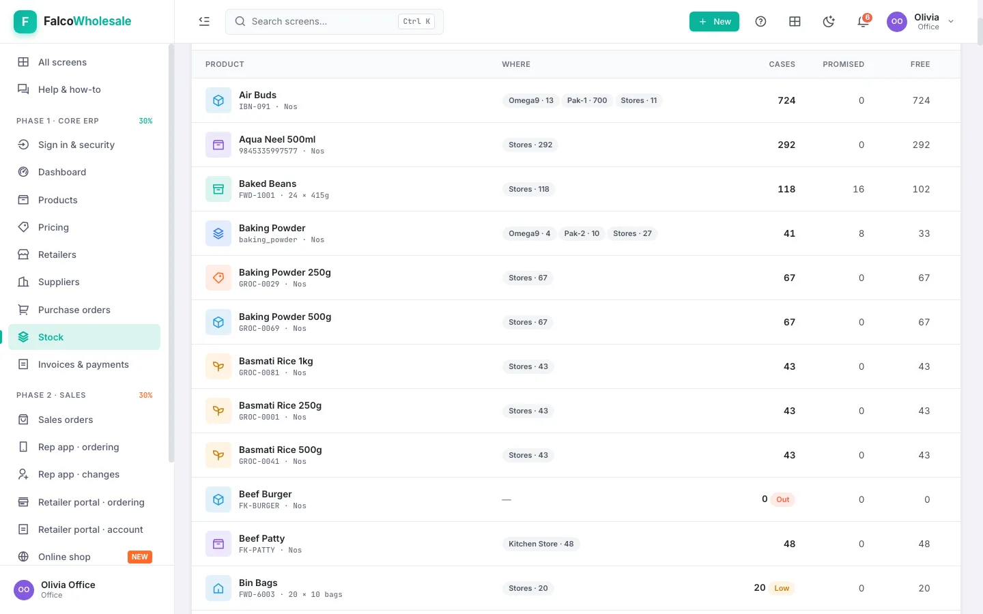Screen dimensions: 983x614
Task: Click the Baking Powder layers icon
Action: (218, 233)
